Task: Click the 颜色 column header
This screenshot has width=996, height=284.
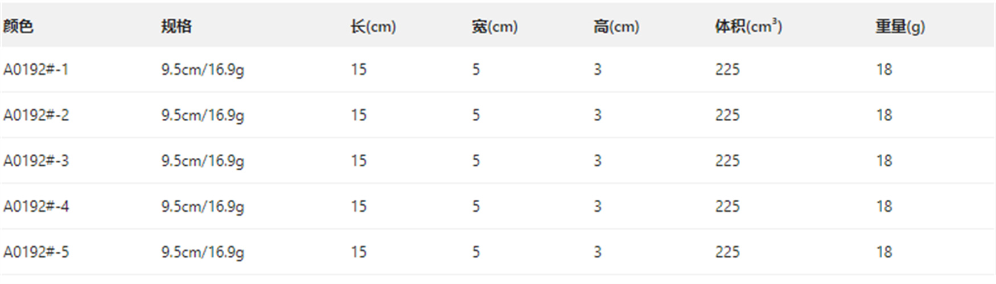Action: click(18, 26)
